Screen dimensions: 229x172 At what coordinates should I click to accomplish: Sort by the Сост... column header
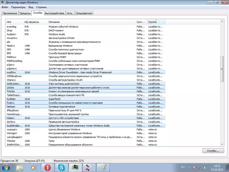pos(141,22)
